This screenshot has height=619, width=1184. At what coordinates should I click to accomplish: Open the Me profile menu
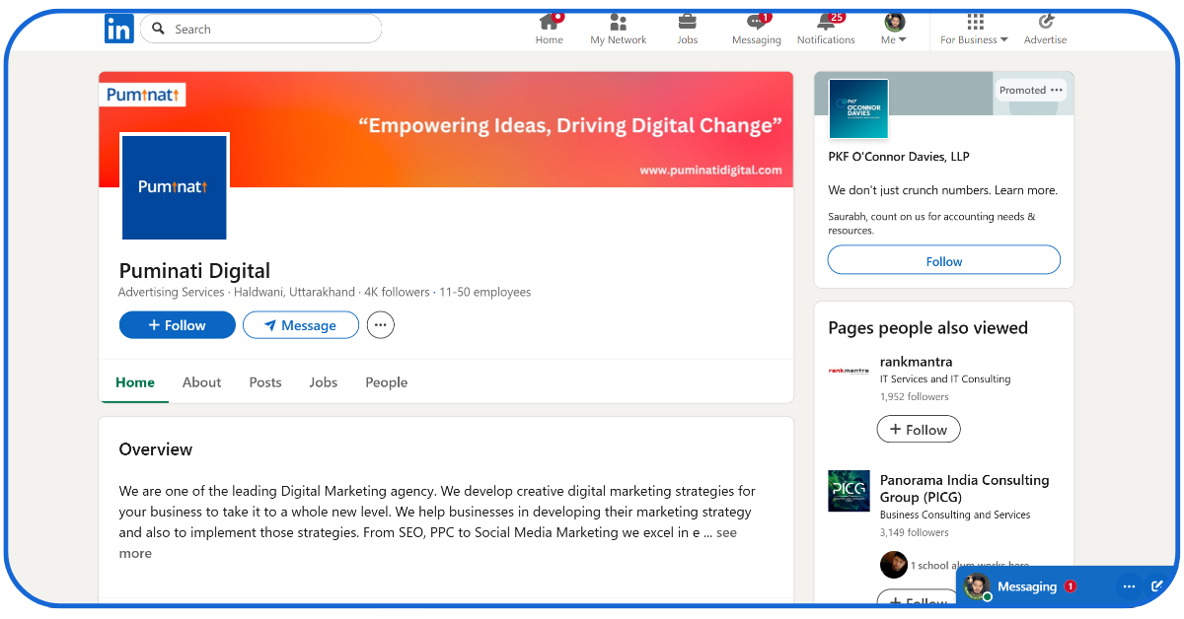(x=894, y=30)
